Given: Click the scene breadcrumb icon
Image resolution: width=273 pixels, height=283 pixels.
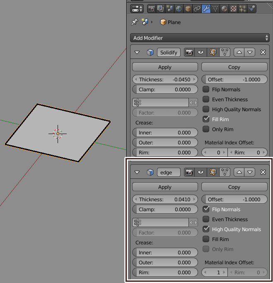Looking at the screenshot, I should click(145, 22).
